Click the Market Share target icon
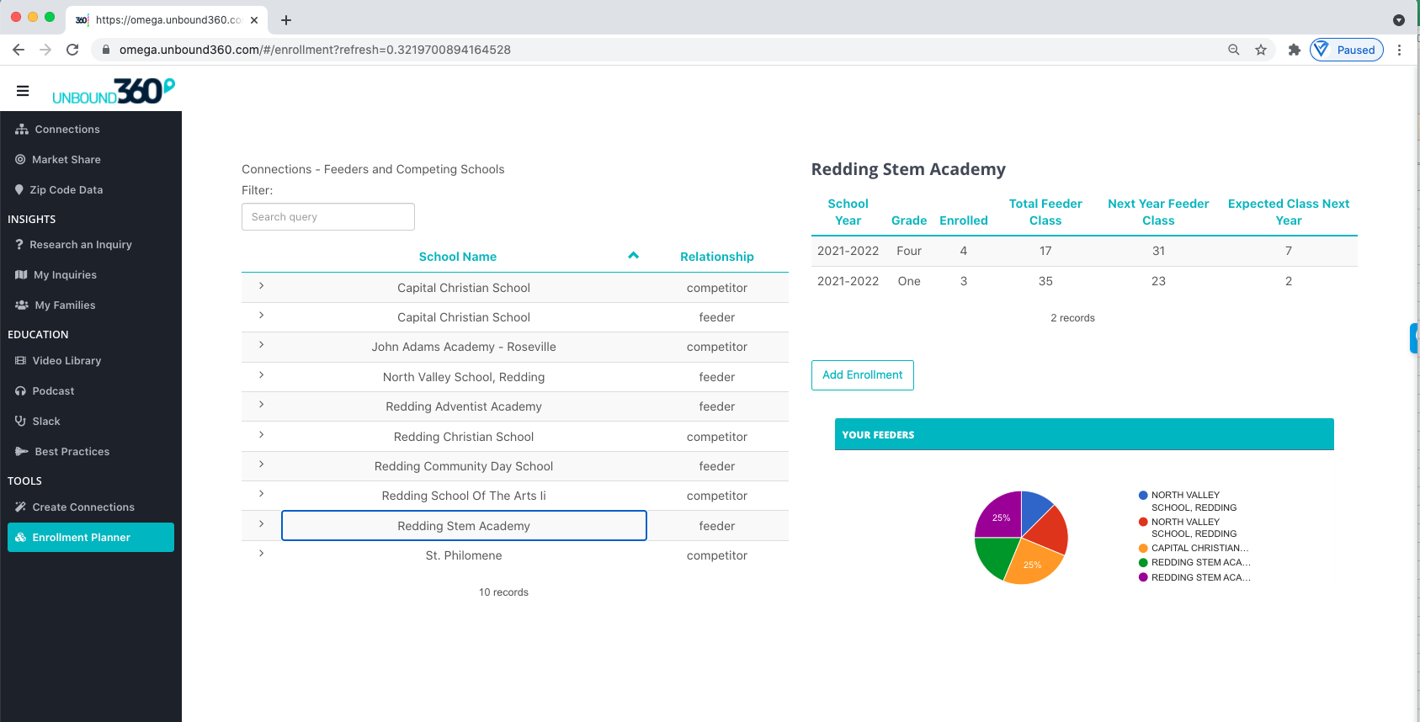This screenshot has height=722, width=1420. tap(20, 160)
